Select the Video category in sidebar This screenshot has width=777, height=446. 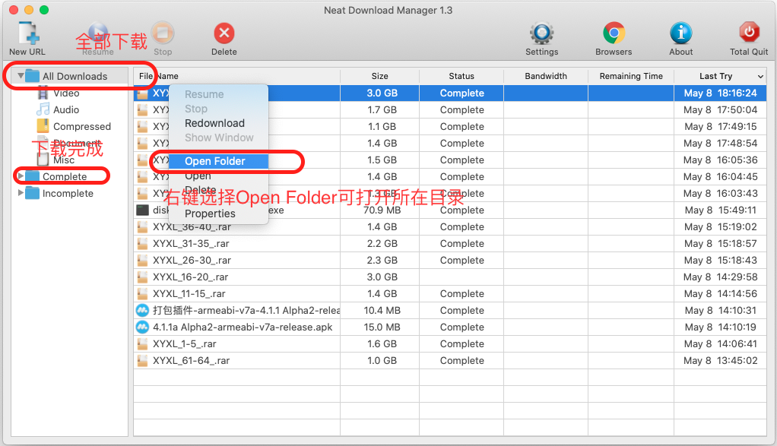(x=66, y=93)
